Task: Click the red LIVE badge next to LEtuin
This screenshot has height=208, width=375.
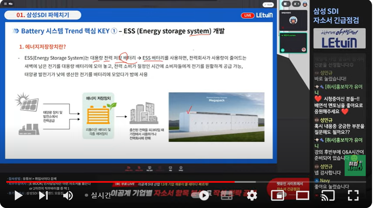Action: point(248,16)
